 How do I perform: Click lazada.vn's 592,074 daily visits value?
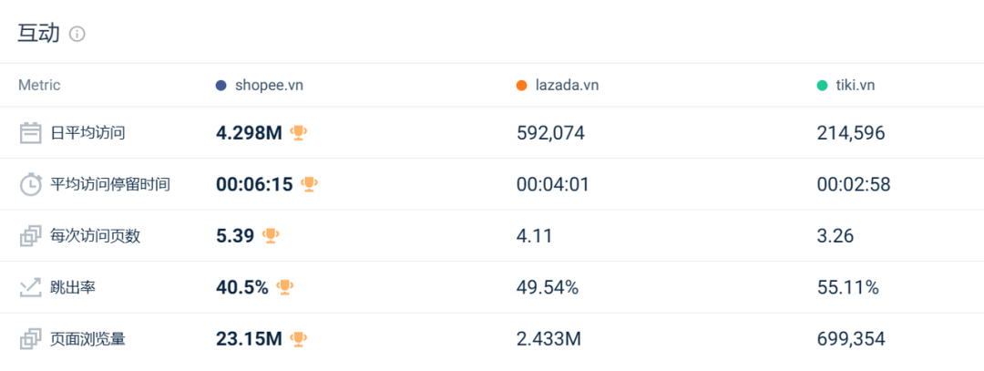click(550, 133)
